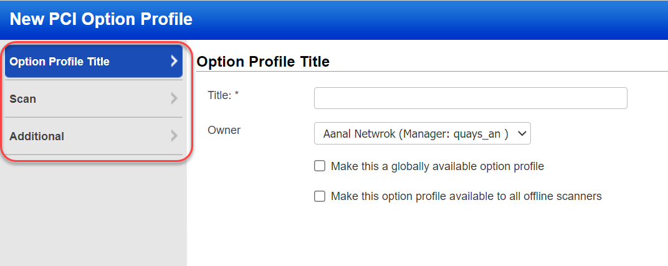This screenshot has height=266, width=668.
Task: Focus the Title text input field
Action: tap(470, 98)
